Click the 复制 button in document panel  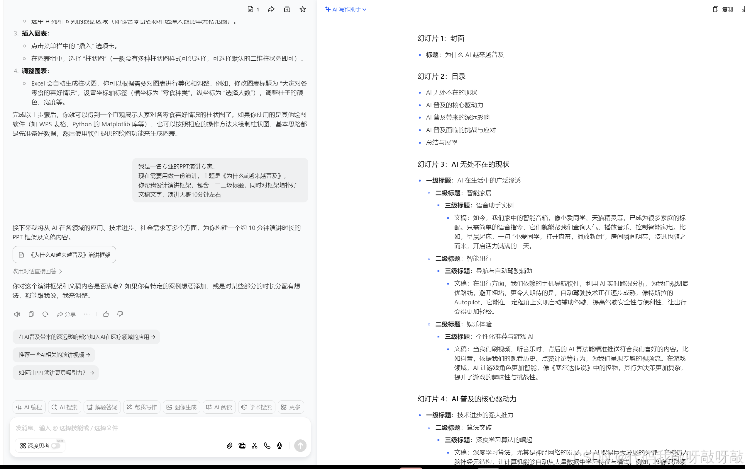click(723, 9)
